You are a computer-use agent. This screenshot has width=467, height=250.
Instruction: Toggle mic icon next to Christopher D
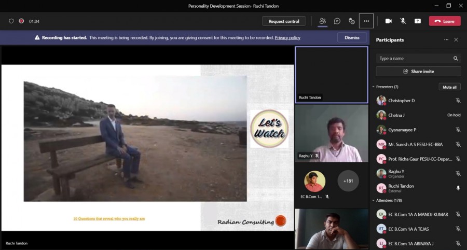click(458, 101)
